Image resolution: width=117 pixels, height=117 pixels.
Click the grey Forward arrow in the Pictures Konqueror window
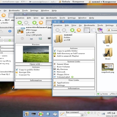click(x=26, y=23)
